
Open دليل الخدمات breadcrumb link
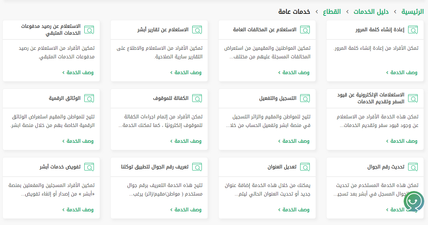[x=371, y=12]
